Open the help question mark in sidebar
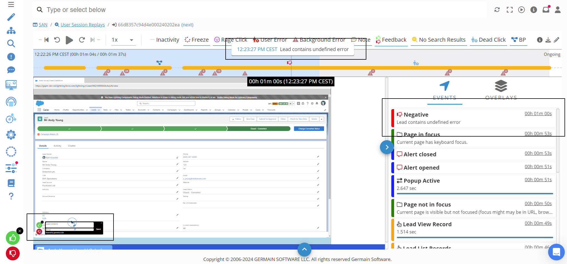This screenshot has height=264, width=567. point(11,196)
